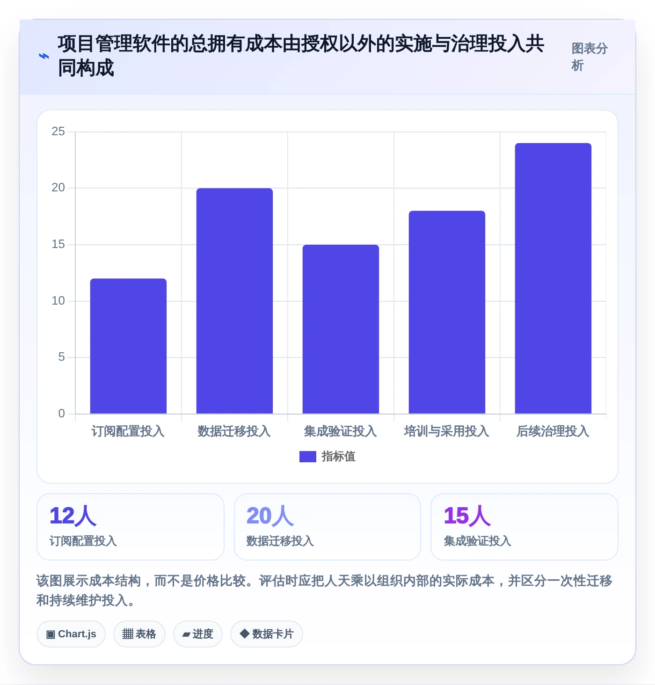The image size is (655, 685).
Task: Select the 进度 tag chip
Action: (198, 634)
